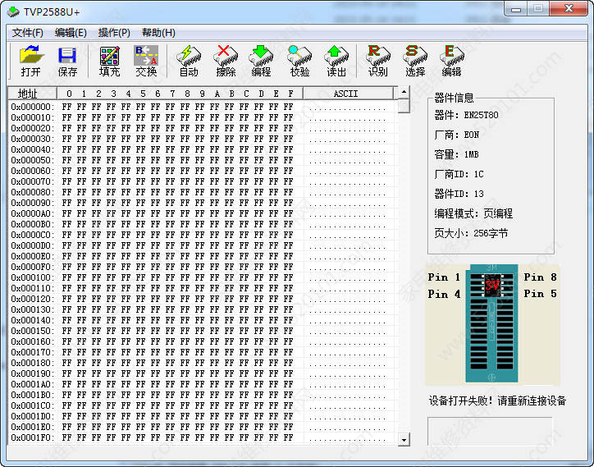The image size is (594, 467).
Task: Click the 交换 (Swap) bytes icon
Action: tap(145, 62)
